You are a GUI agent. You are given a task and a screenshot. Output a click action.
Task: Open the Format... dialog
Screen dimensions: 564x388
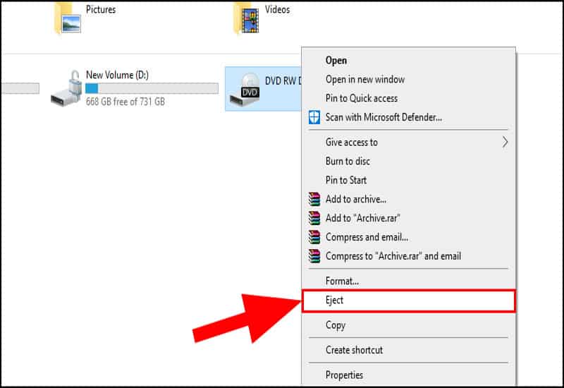pyautogui.click(x=342, y=281)
